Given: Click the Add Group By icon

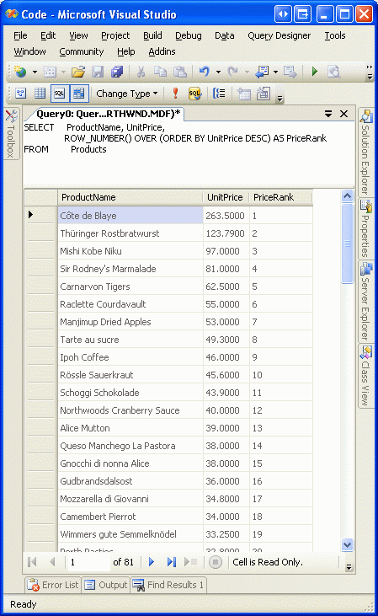Looking at the screenshot, I should pos(219,94).
